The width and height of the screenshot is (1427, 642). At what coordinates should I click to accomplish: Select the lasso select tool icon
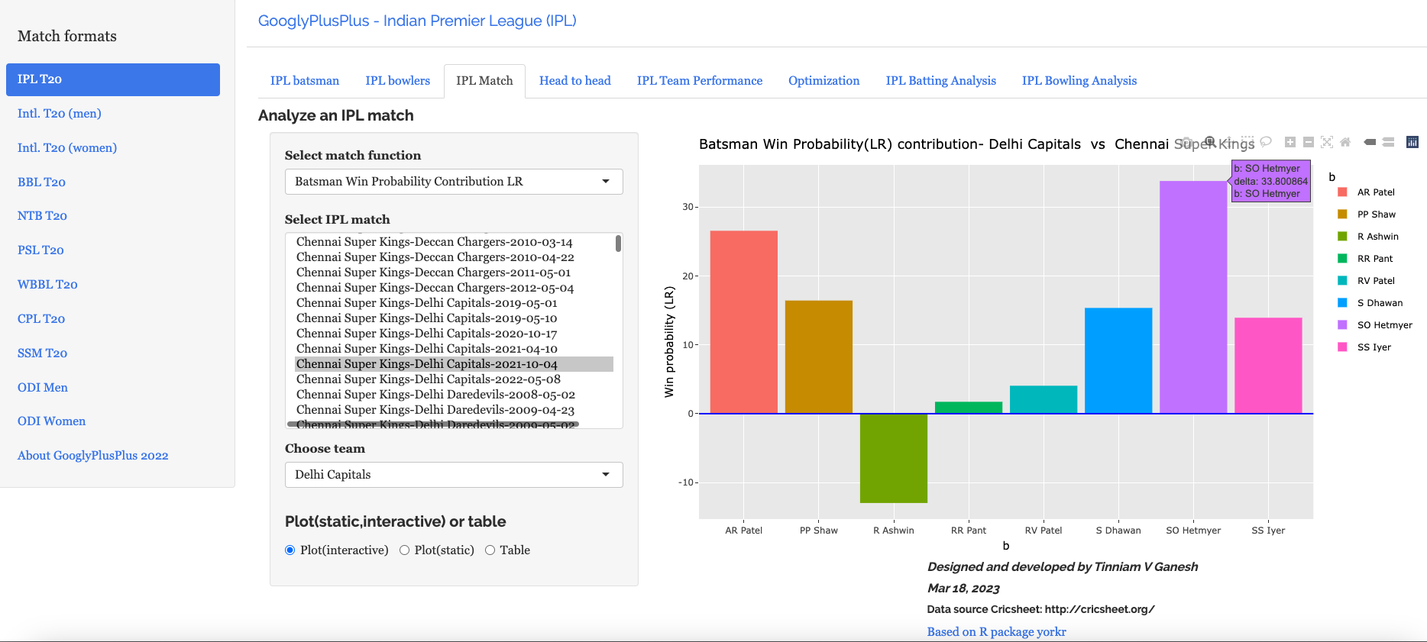[1266, 142]
